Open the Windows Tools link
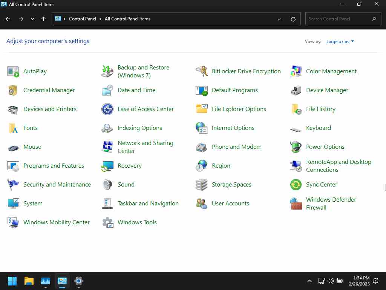The height and width of the screenshot is (290, 386). 137,222
